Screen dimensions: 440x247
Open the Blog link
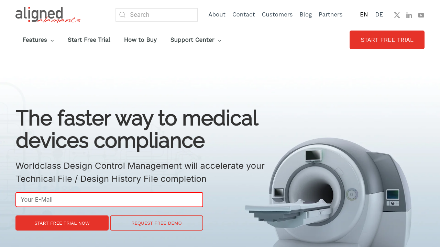[306, 14]
